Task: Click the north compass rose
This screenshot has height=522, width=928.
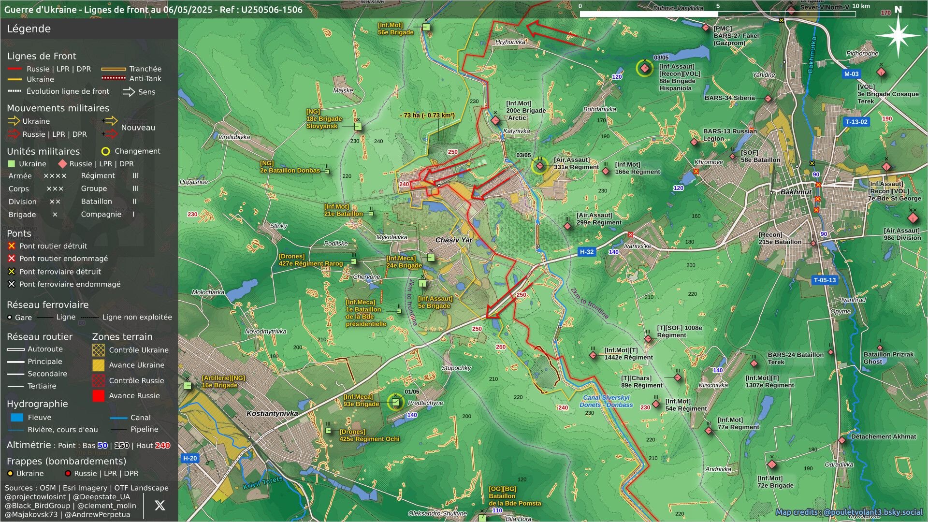Action: click(x=898, y=35)
